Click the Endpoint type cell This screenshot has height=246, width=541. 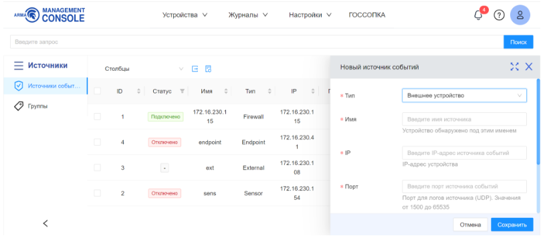(253, 142)
